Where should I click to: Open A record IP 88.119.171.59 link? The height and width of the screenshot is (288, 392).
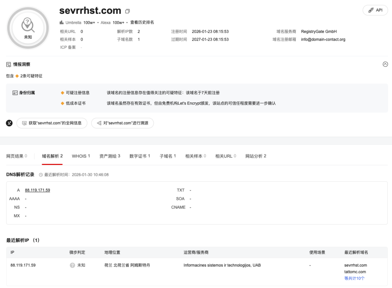[37, 190]
